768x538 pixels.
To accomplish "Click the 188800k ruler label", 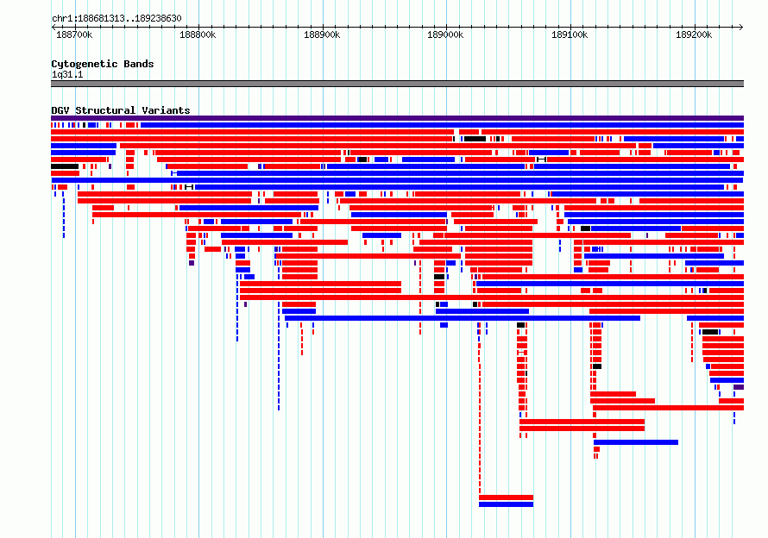I will (x=198, y=34).
